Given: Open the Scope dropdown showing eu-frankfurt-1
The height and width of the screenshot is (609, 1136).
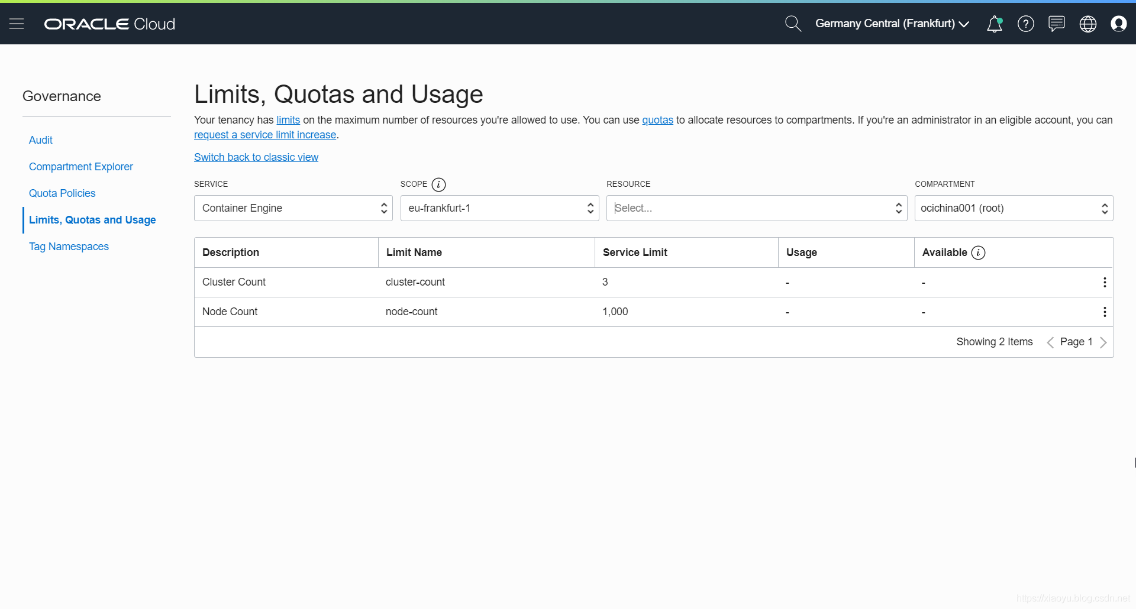Looking at the screenshot, I should click(x=500, y=208).
